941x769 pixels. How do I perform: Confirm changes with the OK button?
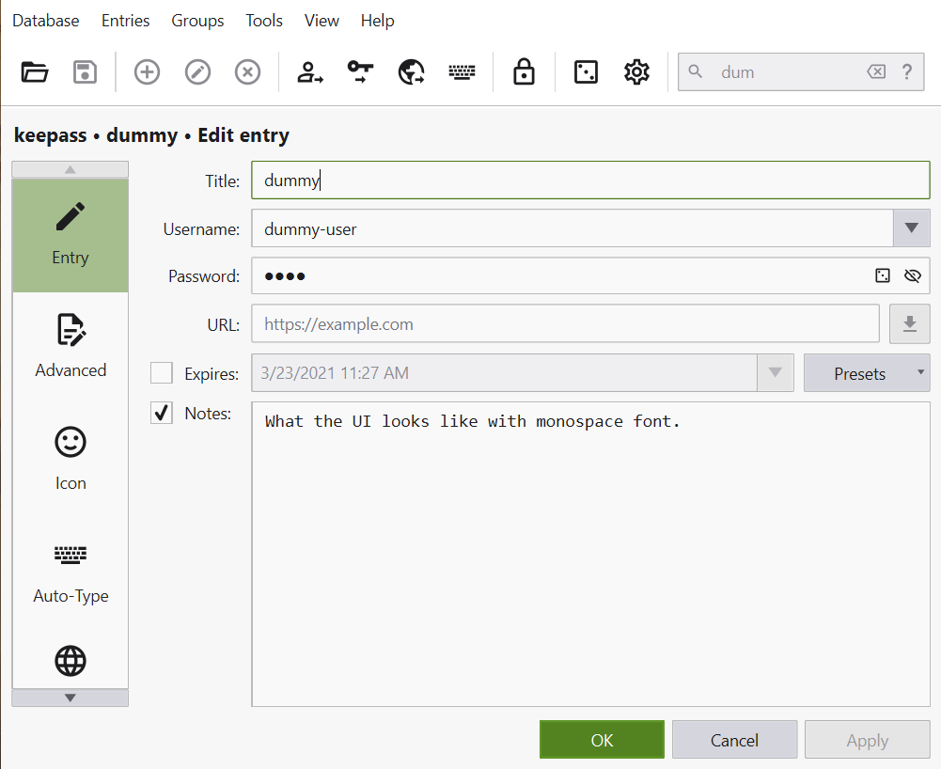click(601, 739)
